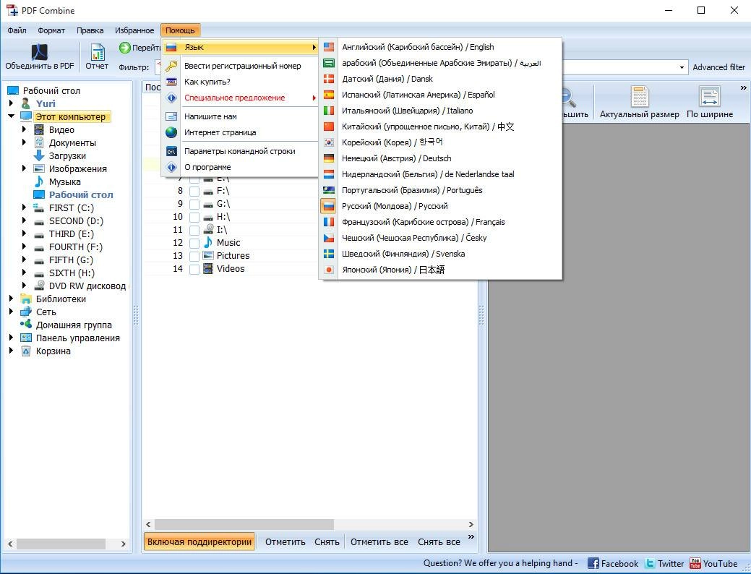
Task: Check the box for I:\ drive row
Action: 194,230
